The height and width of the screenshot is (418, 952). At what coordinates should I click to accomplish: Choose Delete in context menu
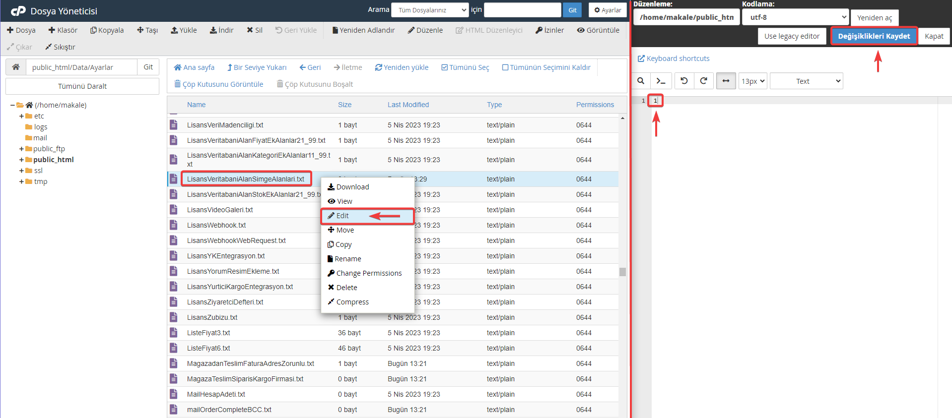(x=368, y=288)
